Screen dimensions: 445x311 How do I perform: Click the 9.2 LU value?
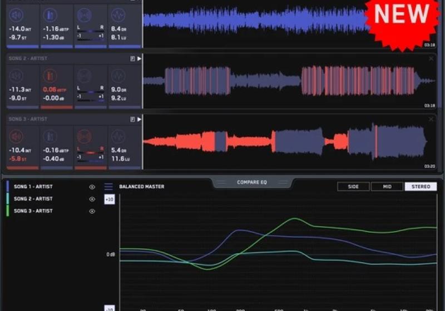(x=118, y=98)
